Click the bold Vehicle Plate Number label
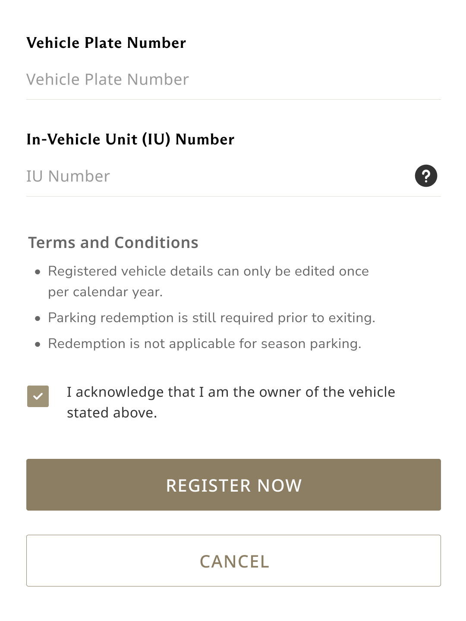Image resolution: width=466 pixels, height=621 pixels. [106, 43]
